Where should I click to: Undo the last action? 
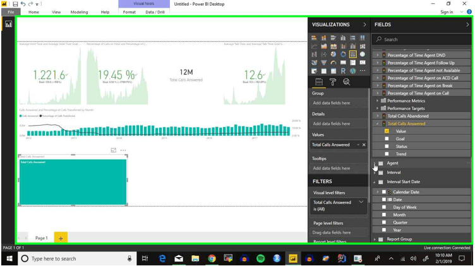(23, 4)
